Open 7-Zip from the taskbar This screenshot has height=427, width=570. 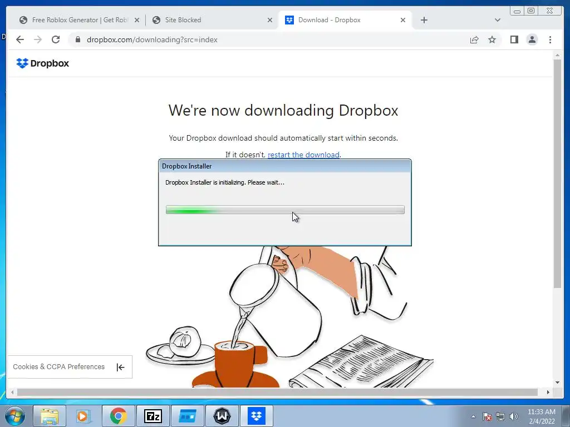153,416
